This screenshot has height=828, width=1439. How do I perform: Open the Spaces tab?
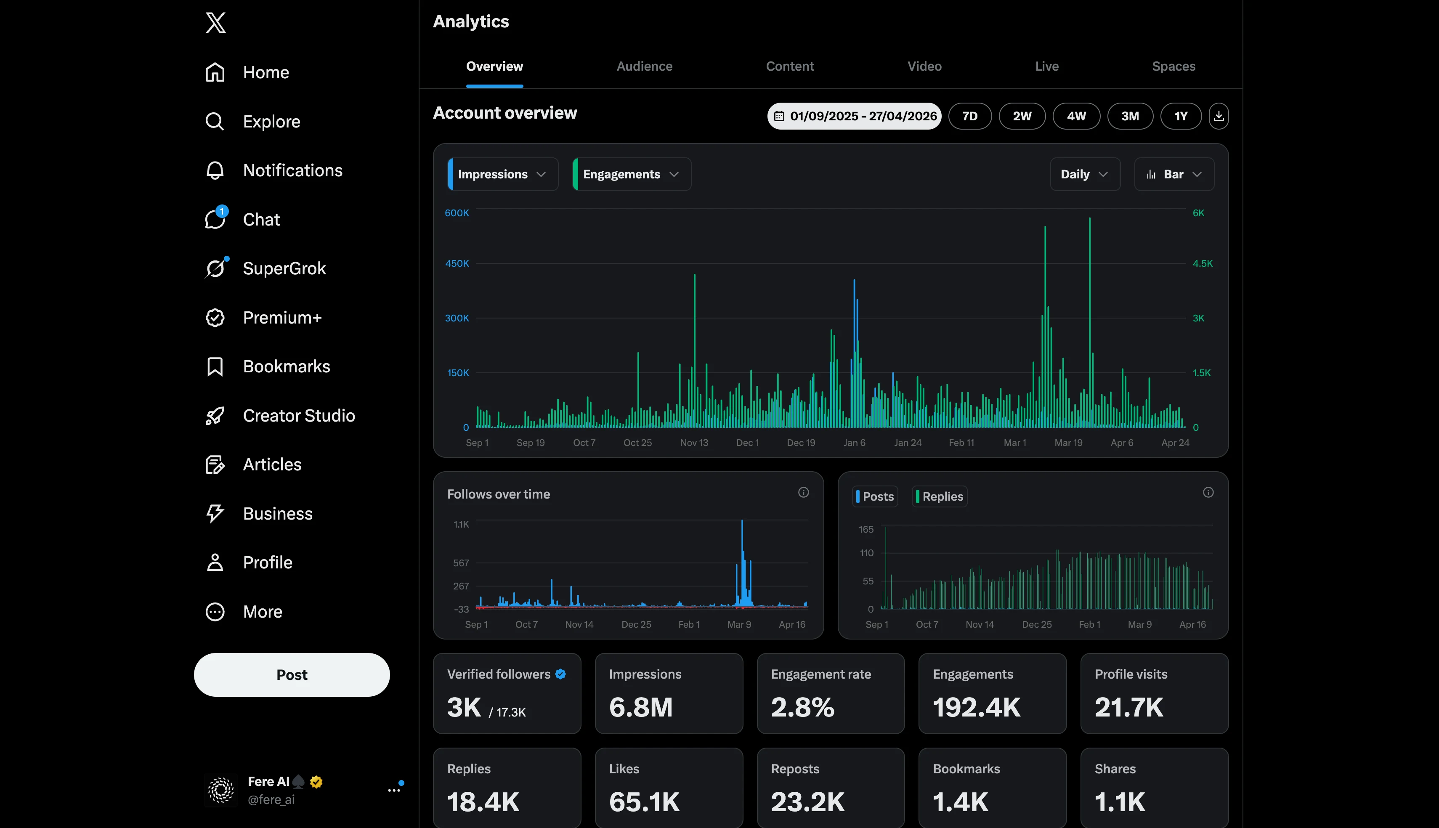point(1174,66)
